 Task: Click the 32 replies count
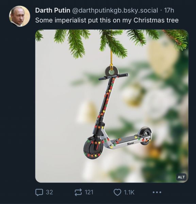click(49, 192)
